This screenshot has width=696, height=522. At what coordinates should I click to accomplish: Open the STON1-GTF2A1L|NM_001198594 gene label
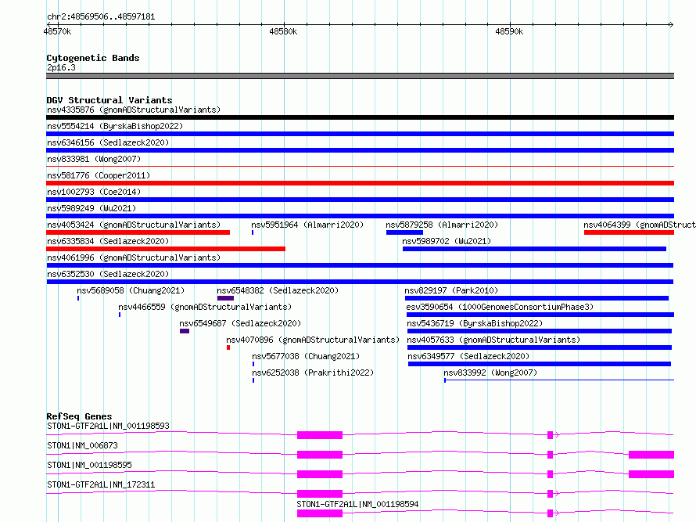tap(357, 504)
